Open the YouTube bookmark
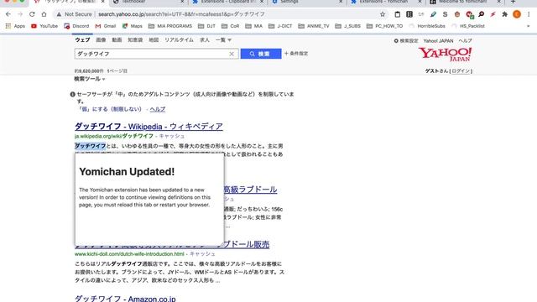537x302 pixels. click(x=44, y=26)
